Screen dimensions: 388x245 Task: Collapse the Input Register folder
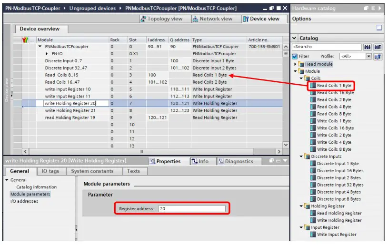click(301, 227)
